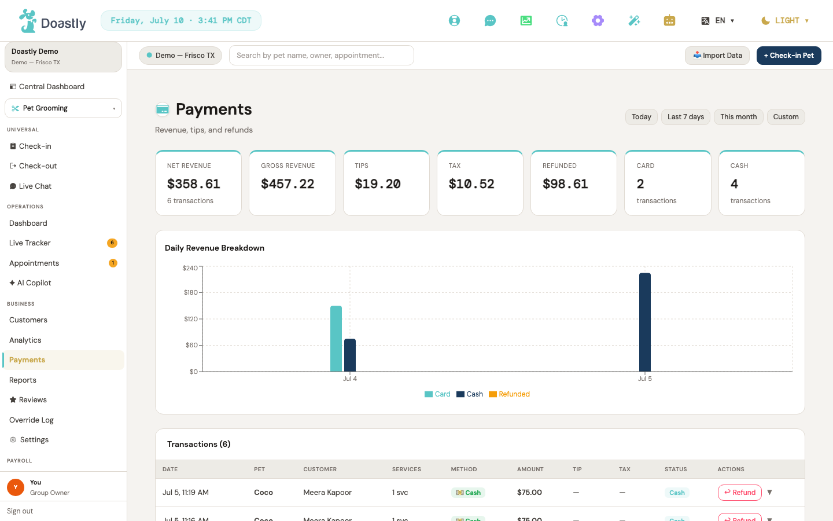The height and width of the screenshot is (521, 833).
Task: Open Analytics in sidebar
Action: point(63,340)
